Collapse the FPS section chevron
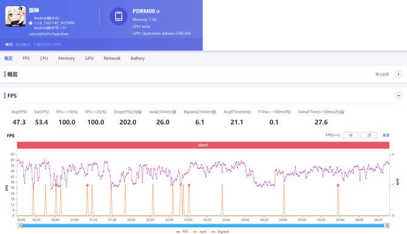The height and width of the screenshot is (234, 407). (x=398, y=95)
